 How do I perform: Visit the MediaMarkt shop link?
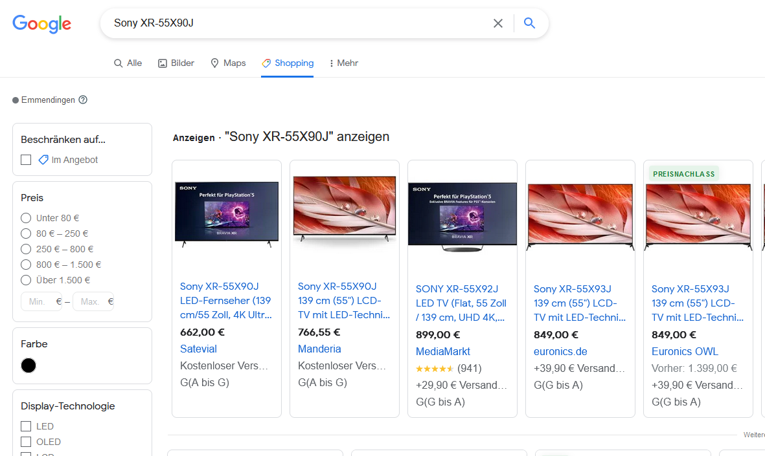click(443, 351)
